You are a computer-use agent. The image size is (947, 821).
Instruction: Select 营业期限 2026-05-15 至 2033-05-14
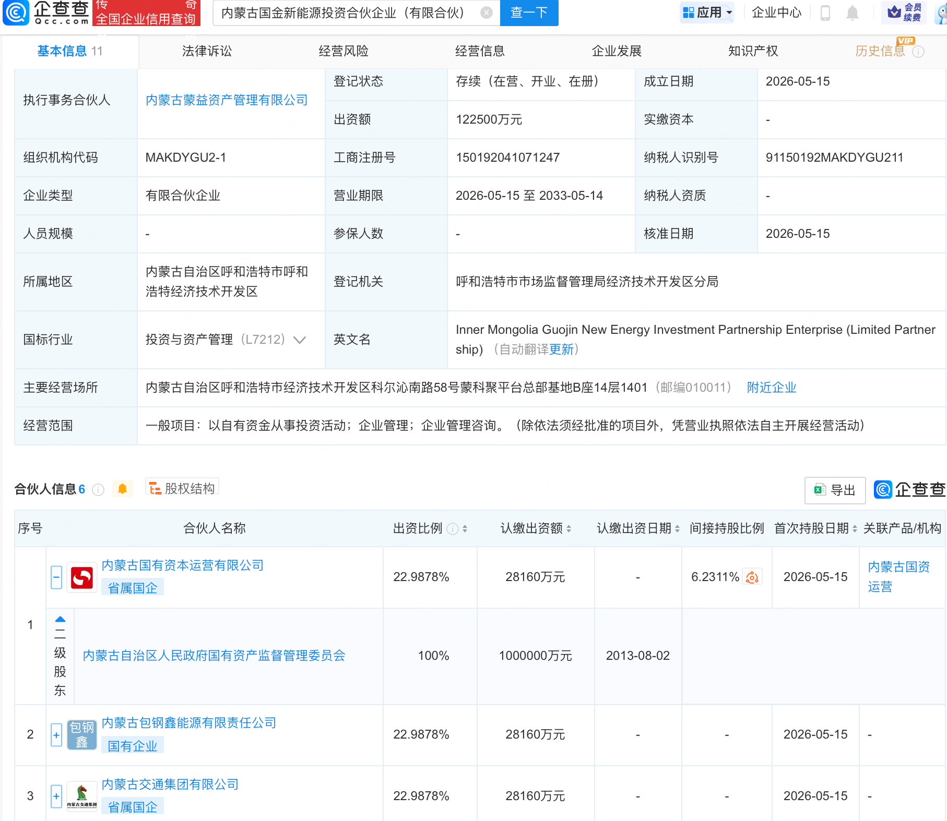pos(529,196)
